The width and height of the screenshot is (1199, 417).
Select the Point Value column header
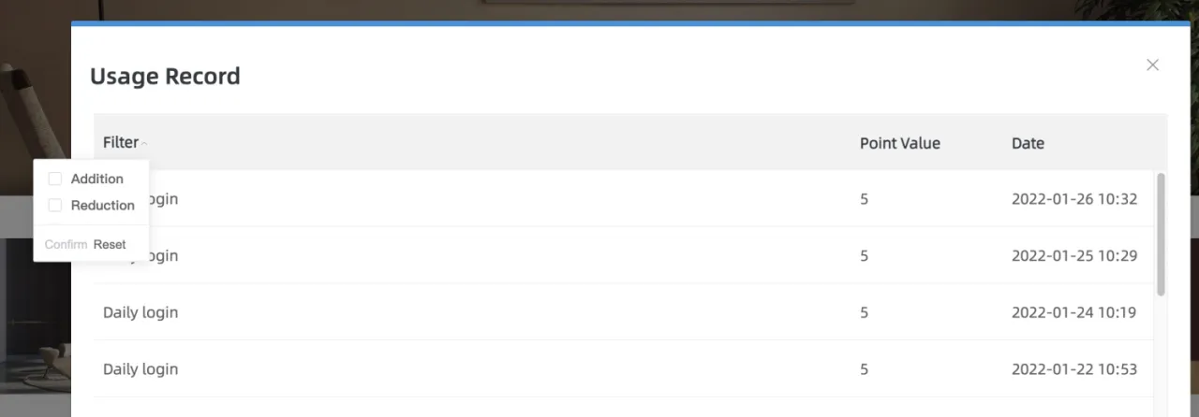click(900, 143)
